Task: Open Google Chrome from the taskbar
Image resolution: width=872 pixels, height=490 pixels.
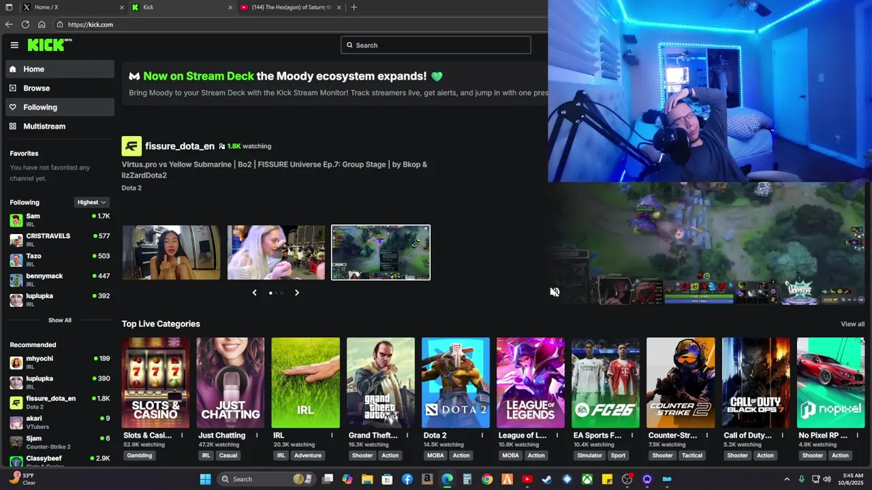Action: pyautogui.click(x=487, y=479)
